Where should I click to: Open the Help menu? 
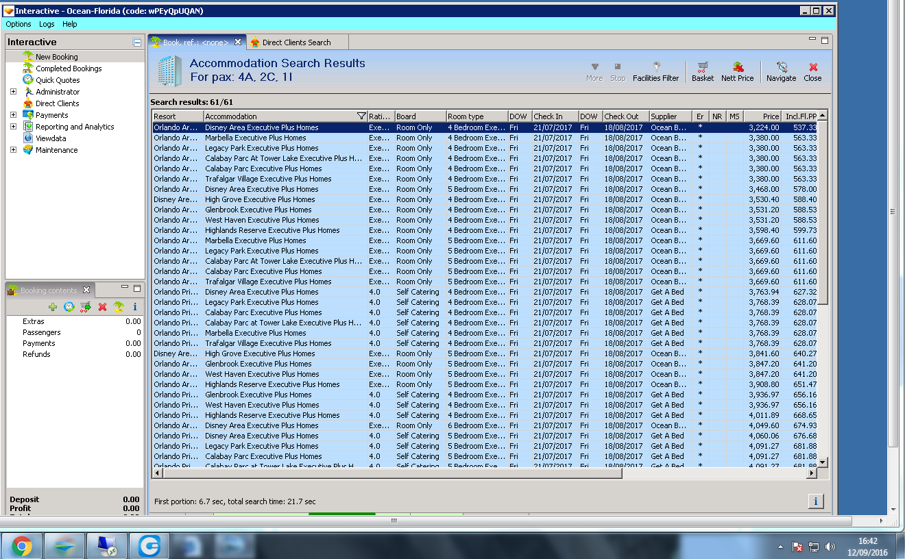click(x=70, y=24)
